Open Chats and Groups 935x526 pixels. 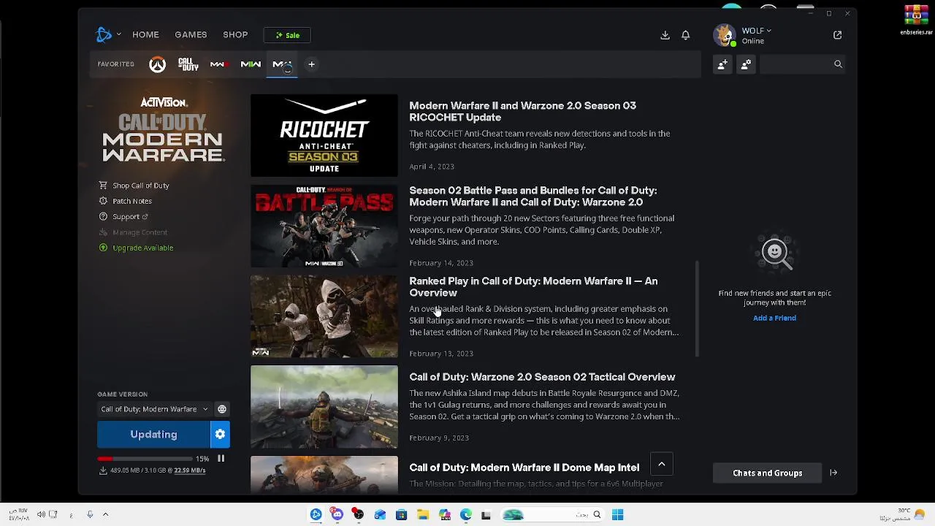pos(767,473)
